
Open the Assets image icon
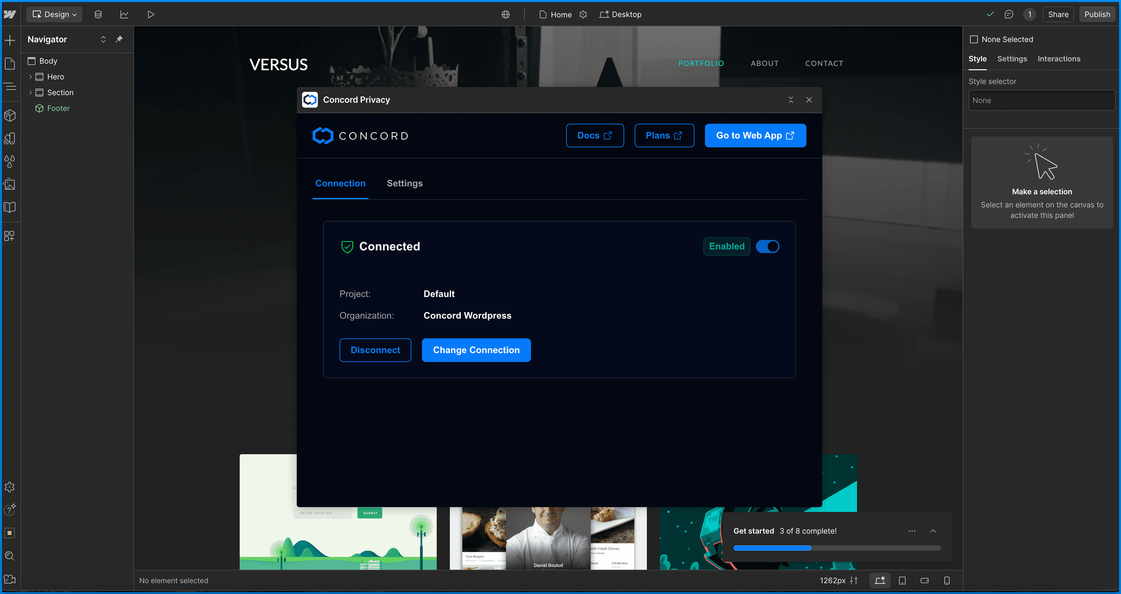[x=10, y=185]
